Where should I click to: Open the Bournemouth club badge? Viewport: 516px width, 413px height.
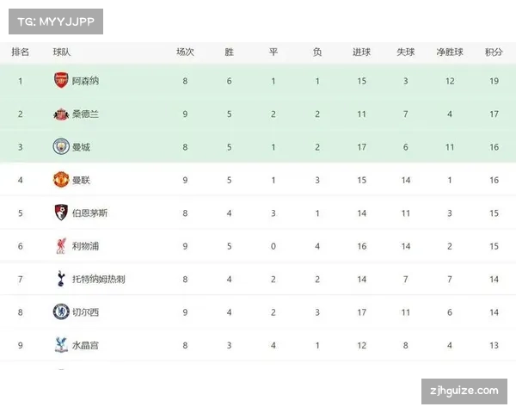(61, 213)
